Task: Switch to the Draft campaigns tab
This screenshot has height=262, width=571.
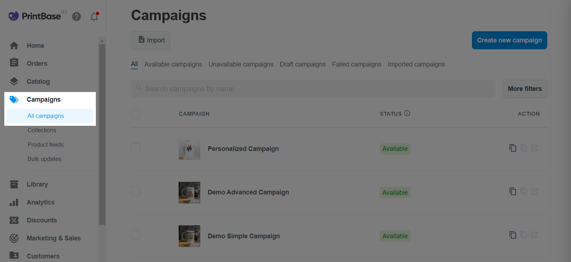Action: pyautogui.click(x=303, y=64)
